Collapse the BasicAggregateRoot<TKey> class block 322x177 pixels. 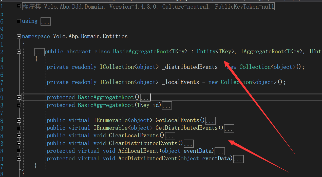[x=19, y=52]
